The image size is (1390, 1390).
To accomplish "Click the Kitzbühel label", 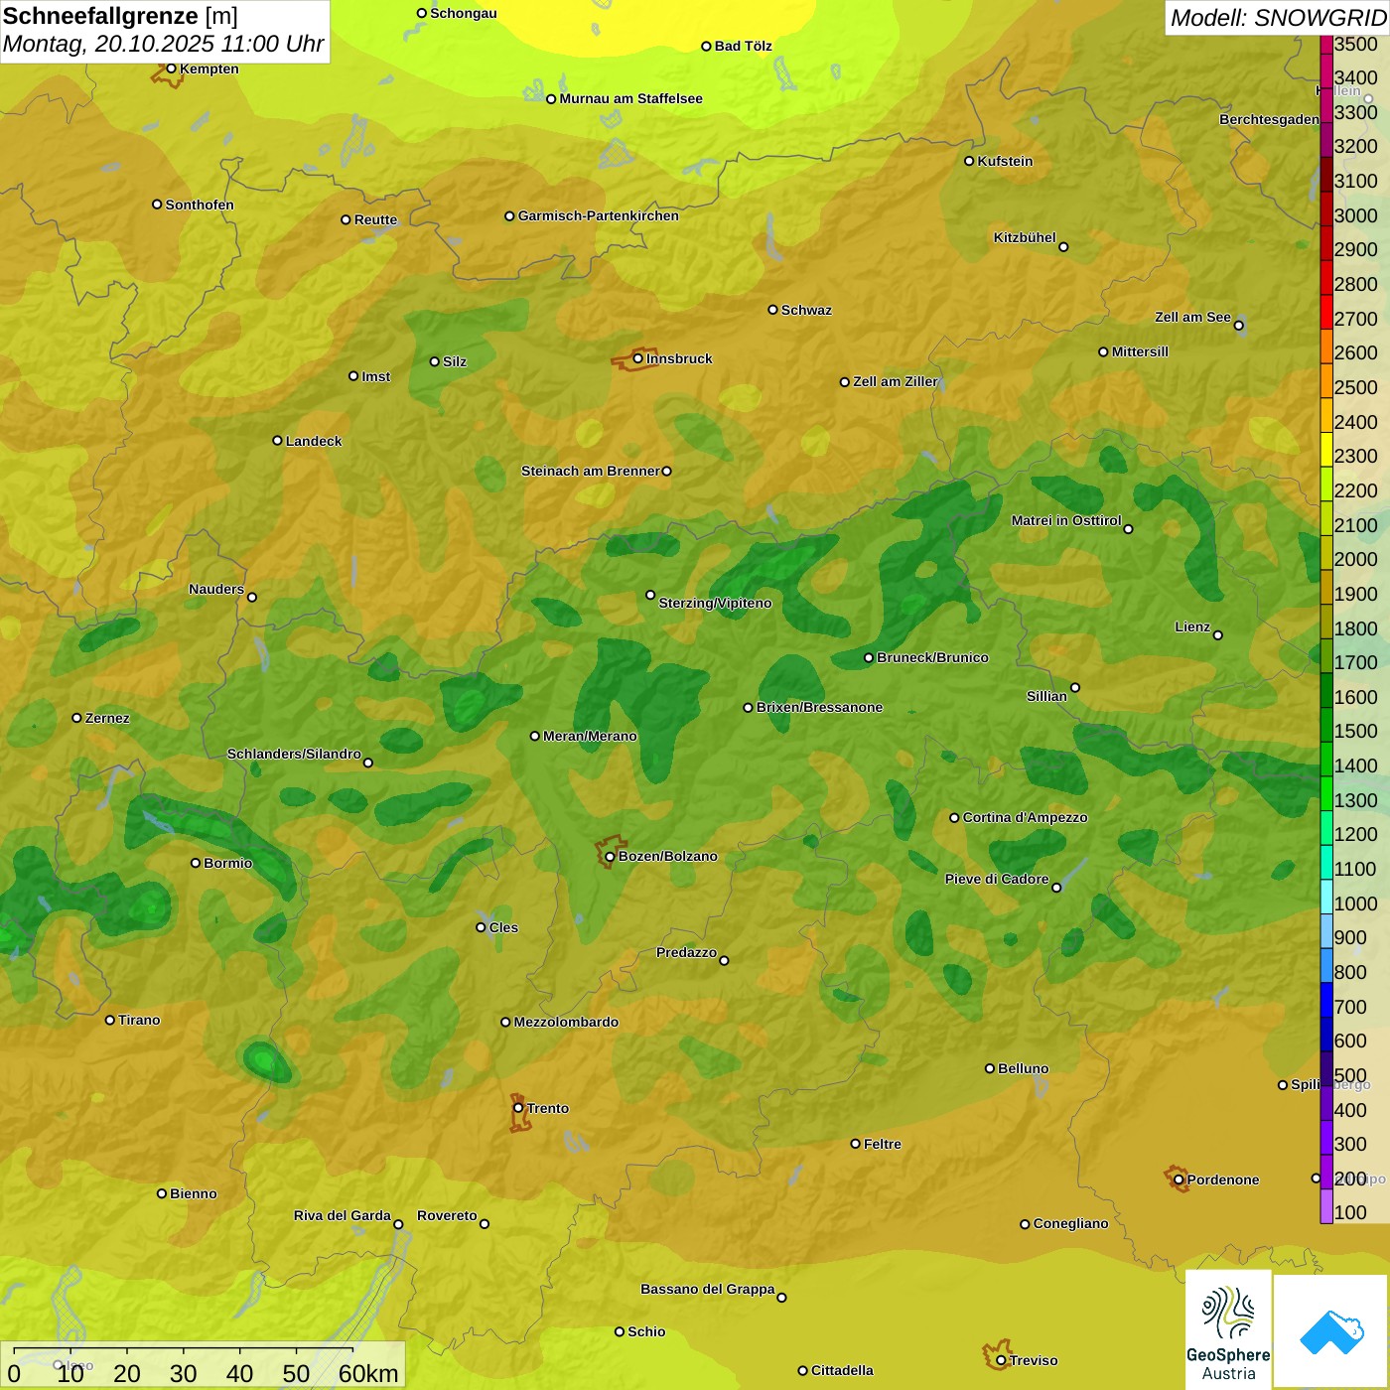I will pyautogui.click(x=1025, y=237).
